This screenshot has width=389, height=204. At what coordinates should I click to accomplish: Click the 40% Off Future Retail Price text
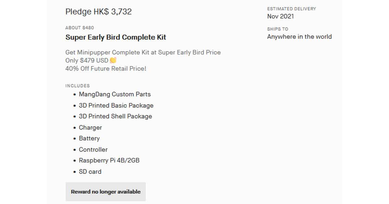coord(106,69)
